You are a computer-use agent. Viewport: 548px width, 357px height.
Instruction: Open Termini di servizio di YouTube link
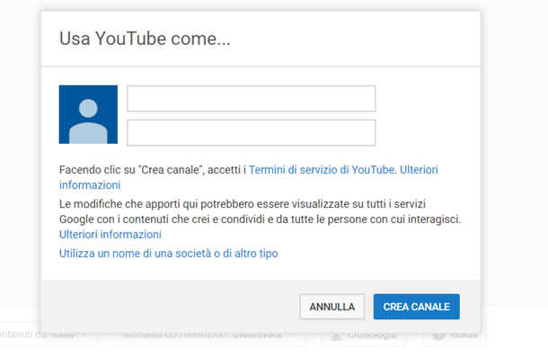tap(322, 170)
